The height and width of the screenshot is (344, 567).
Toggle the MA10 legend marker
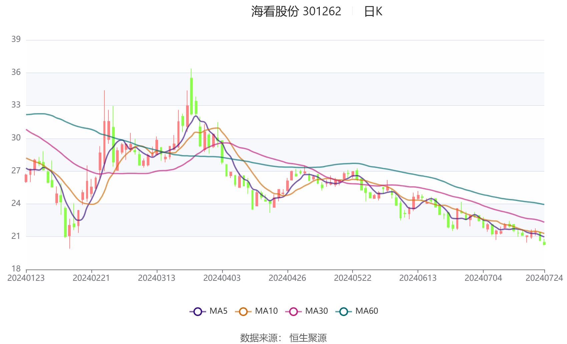(x=243, y=312)
